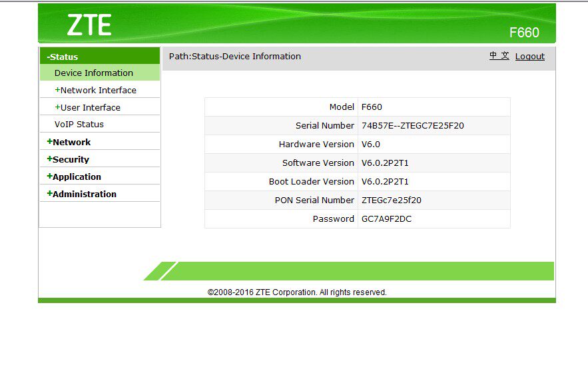588x391 pixels.
Task: Select Software Version value V6.0.2P2T1
Action: [x=385, y=163]
